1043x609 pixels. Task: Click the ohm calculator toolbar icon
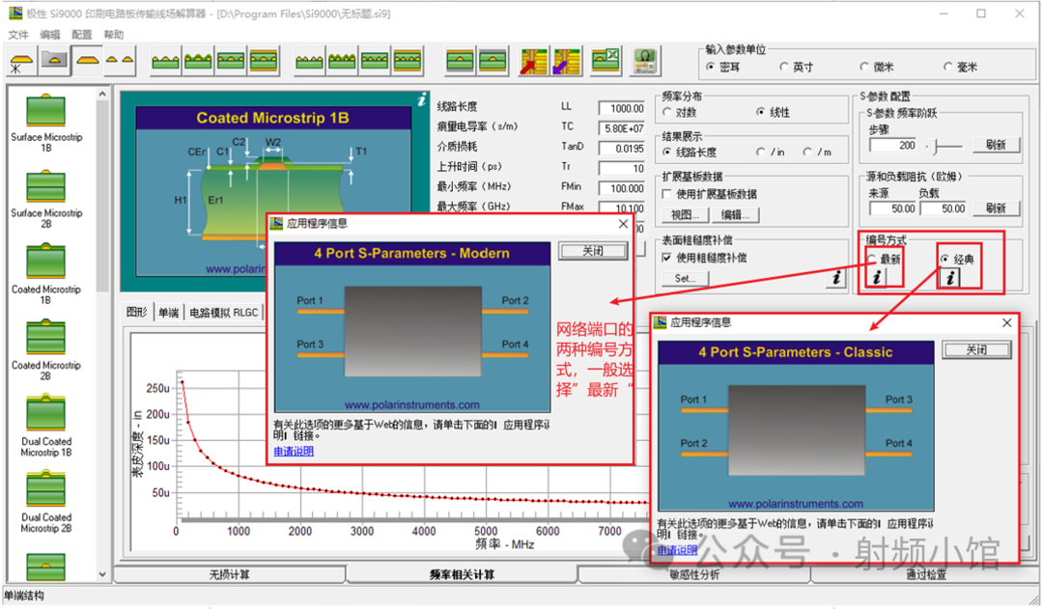pos(644,62)
